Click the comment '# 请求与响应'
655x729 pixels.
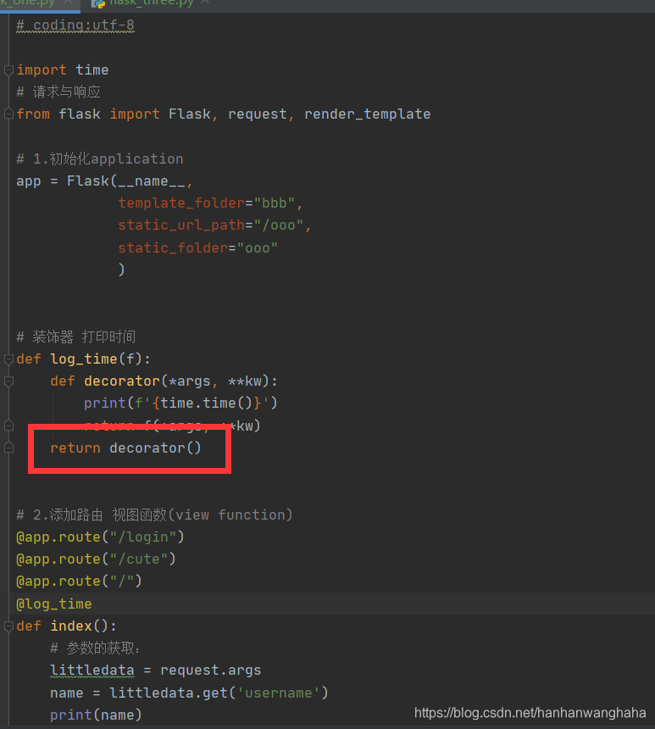pyautogui.click(x=58, y=92)
